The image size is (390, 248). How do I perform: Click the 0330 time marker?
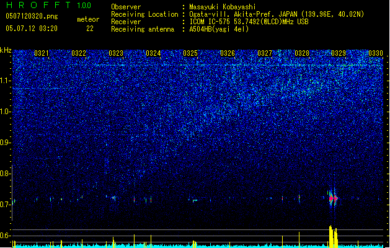click(376, 53)
